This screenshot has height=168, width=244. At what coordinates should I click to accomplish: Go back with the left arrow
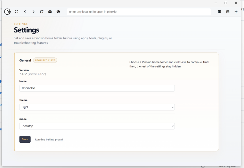pos(25,12)
